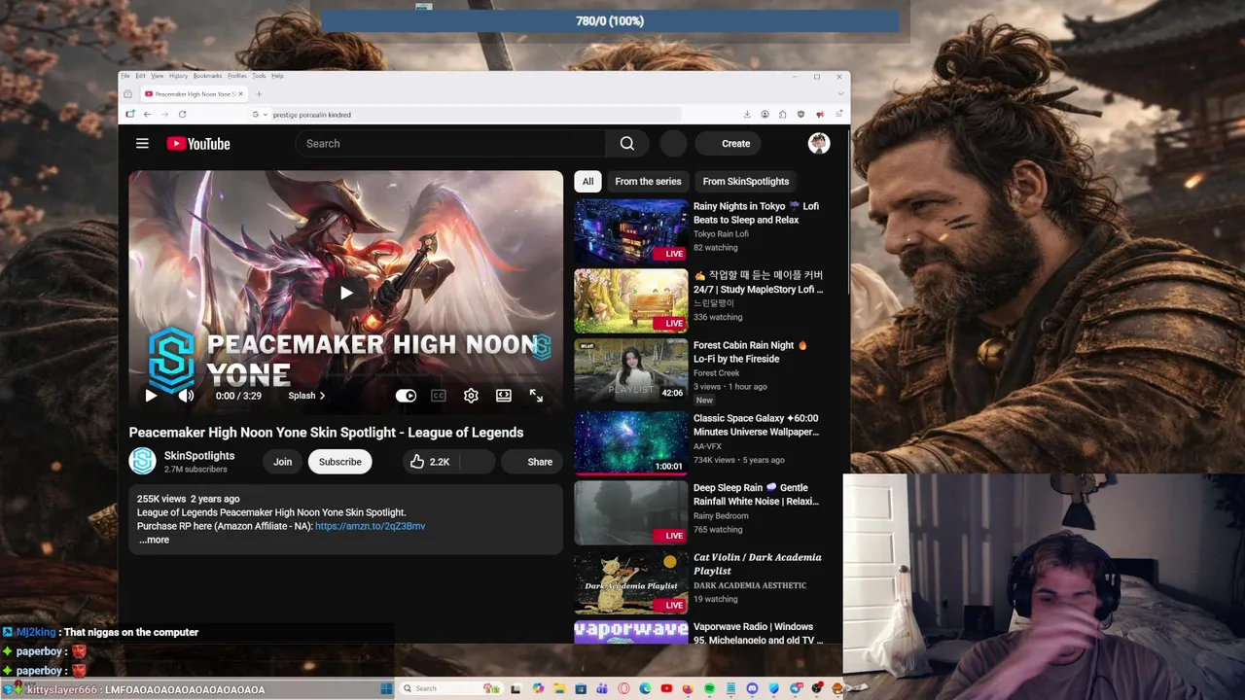The height and width of the screenshot is (700, 1245).
Task: Toggle the autoplay switch in the player
Action: (x=406, y=396)
